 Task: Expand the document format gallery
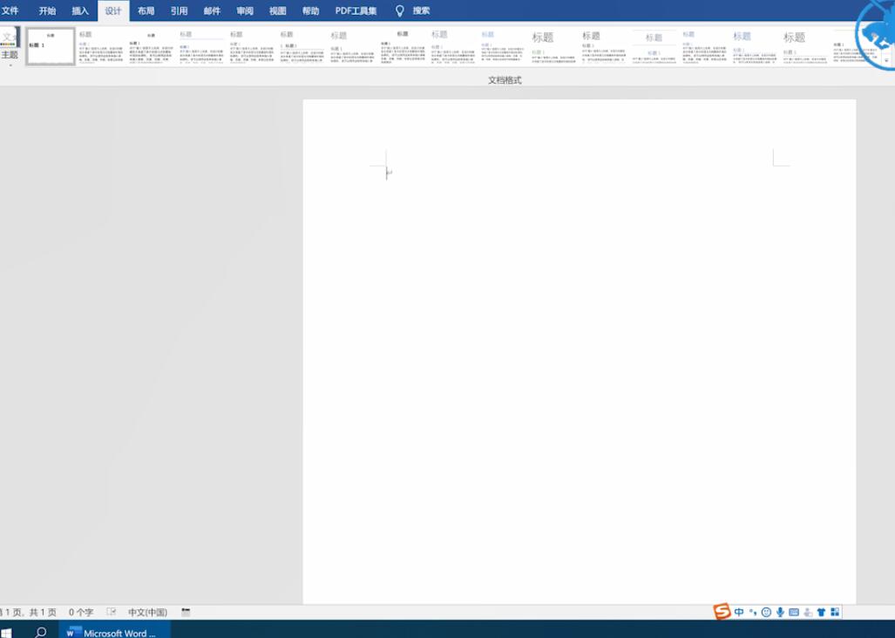[886, 60]
